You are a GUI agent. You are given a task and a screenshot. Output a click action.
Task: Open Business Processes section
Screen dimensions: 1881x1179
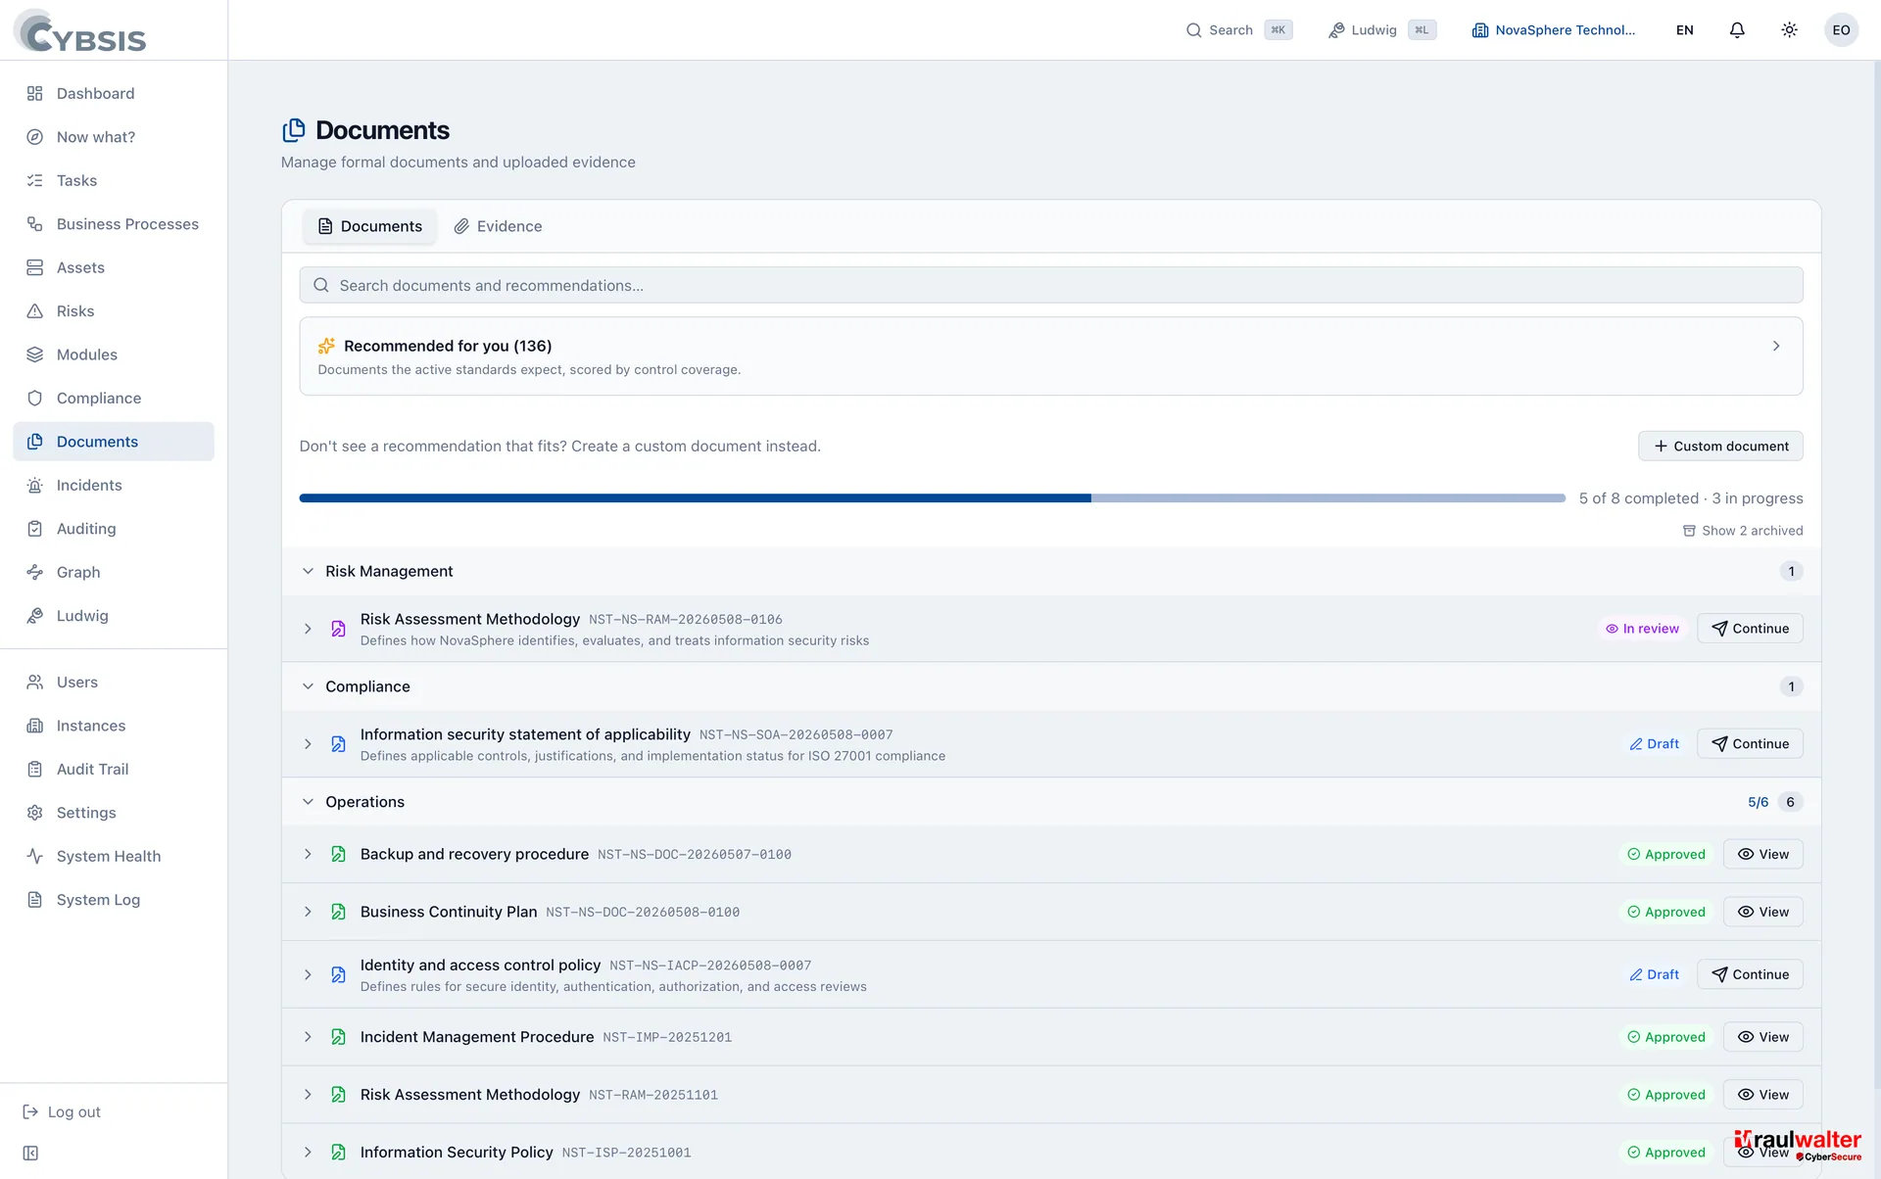pyautogui.click(x=114, y=224)
